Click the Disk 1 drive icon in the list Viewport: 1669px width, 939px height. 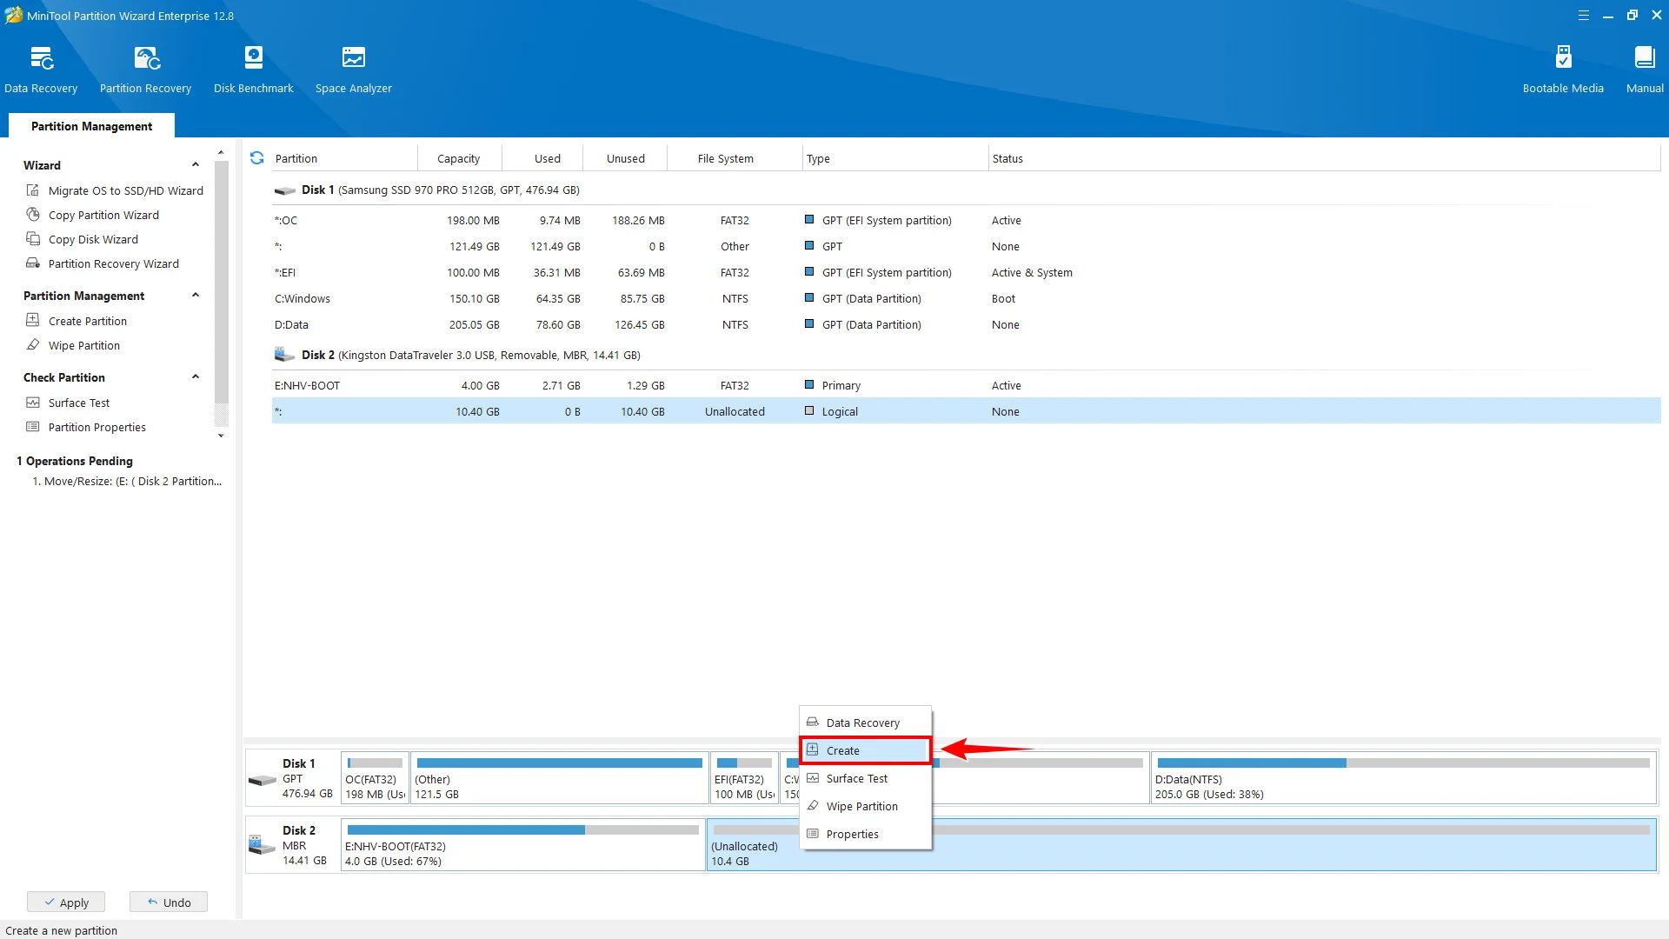(x=285, y=190)
